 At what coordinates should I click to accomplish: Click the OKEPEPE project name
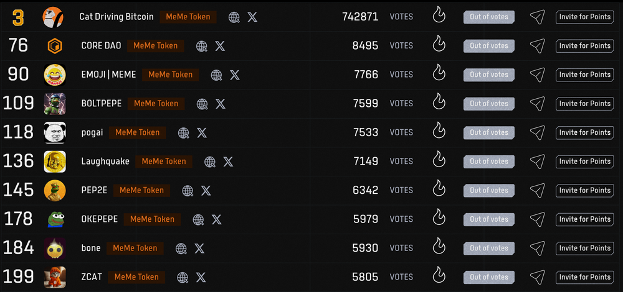(x=99, y=219)
